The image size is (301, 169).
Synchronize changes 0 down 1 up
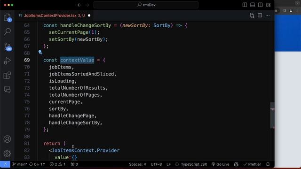pos(37,164)
